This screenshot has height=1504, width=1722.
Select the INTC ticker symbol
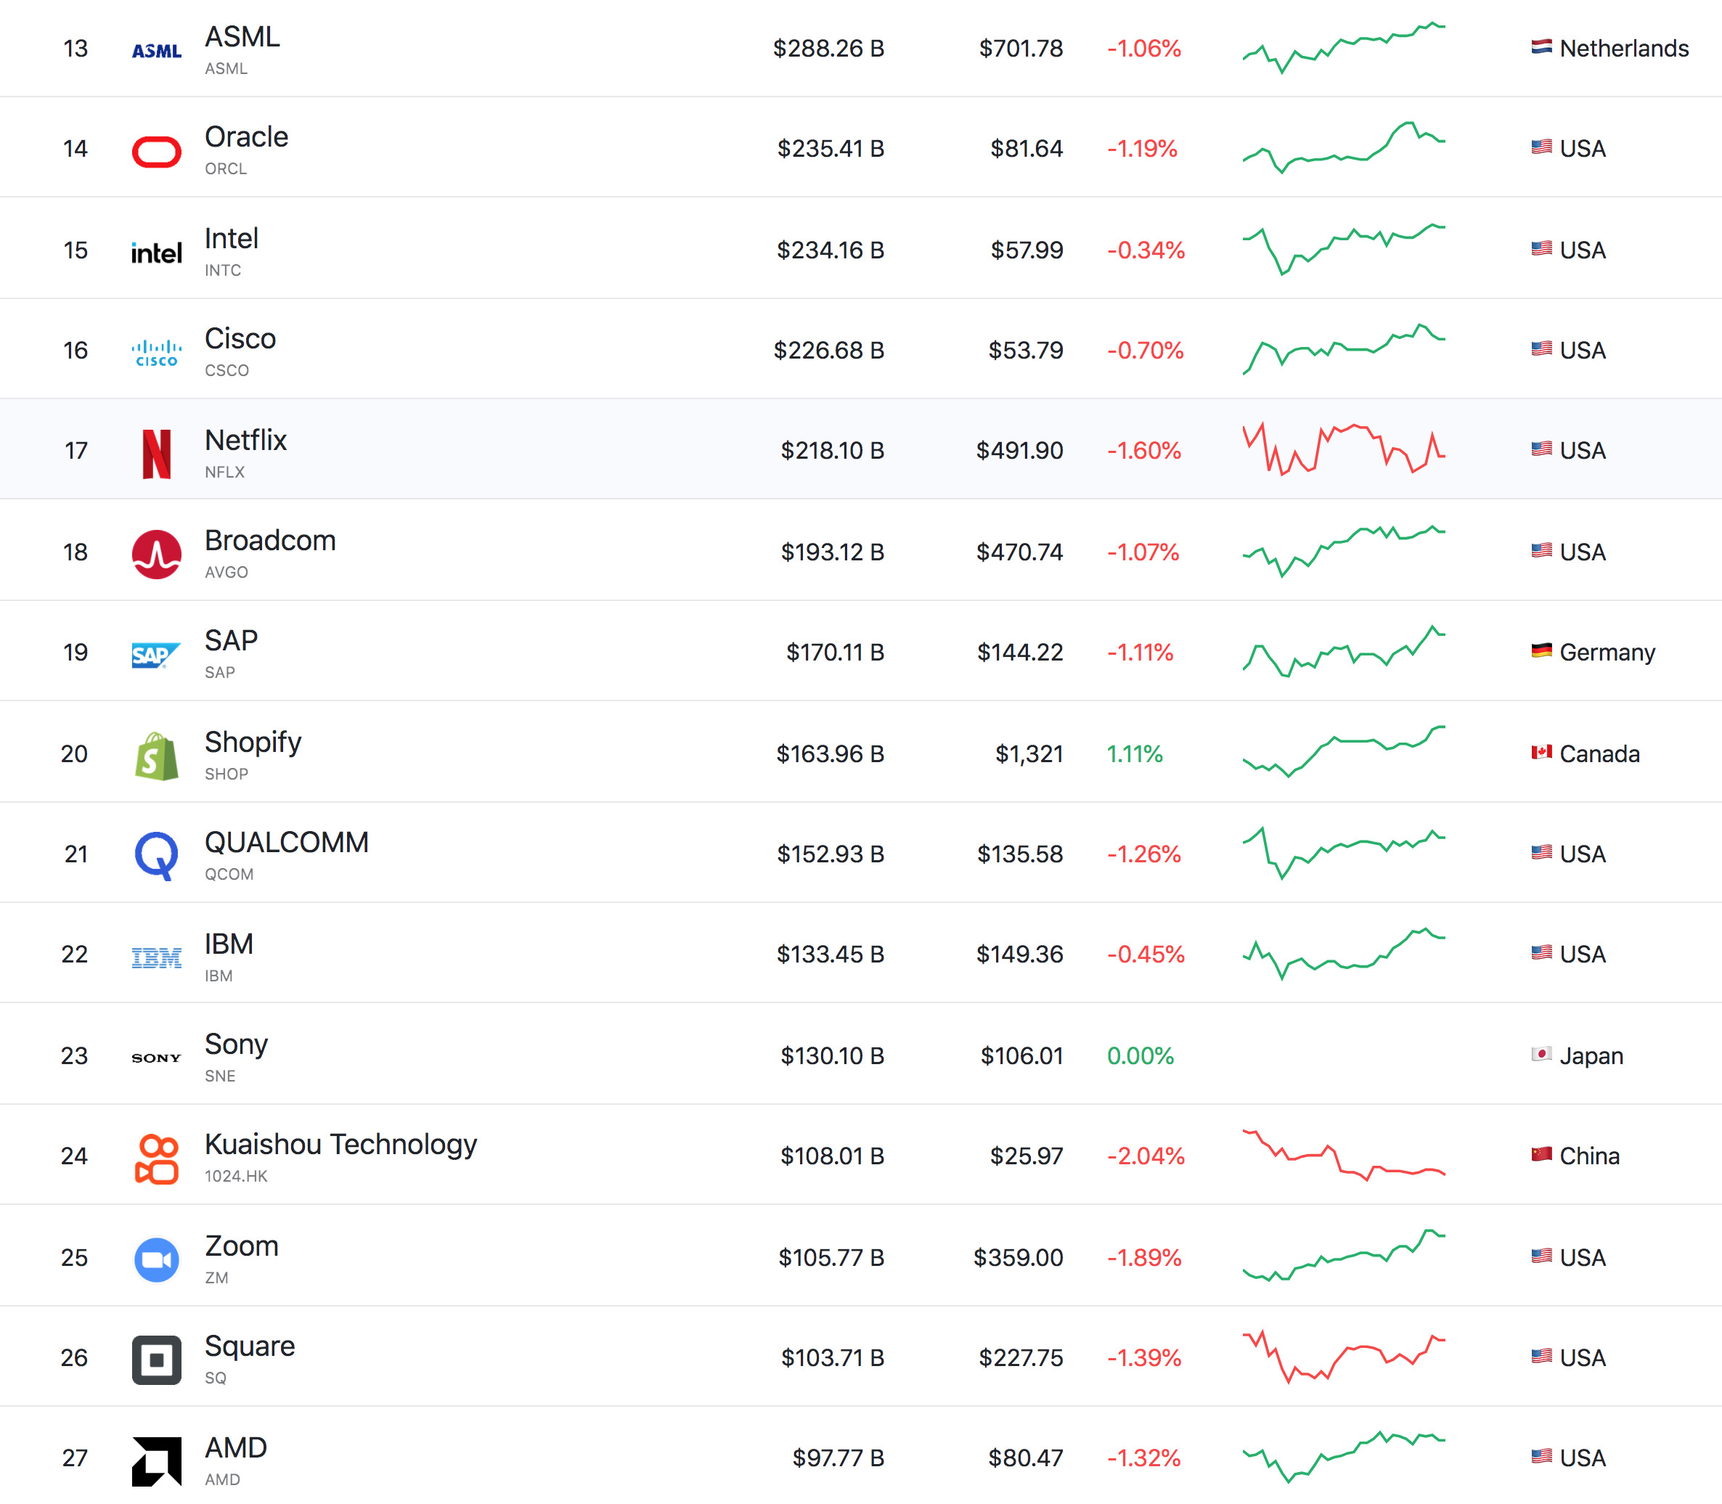point(223,270)
